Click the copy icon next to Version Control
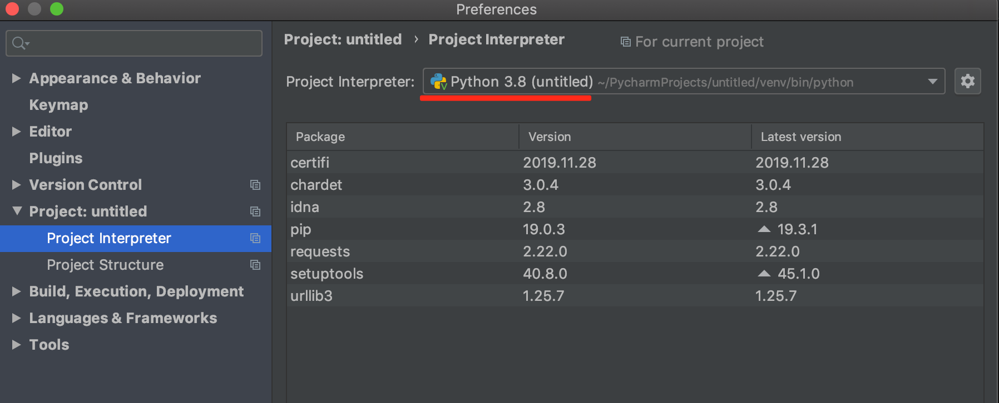Screen dimensions: 999x403 coord(255,185)
